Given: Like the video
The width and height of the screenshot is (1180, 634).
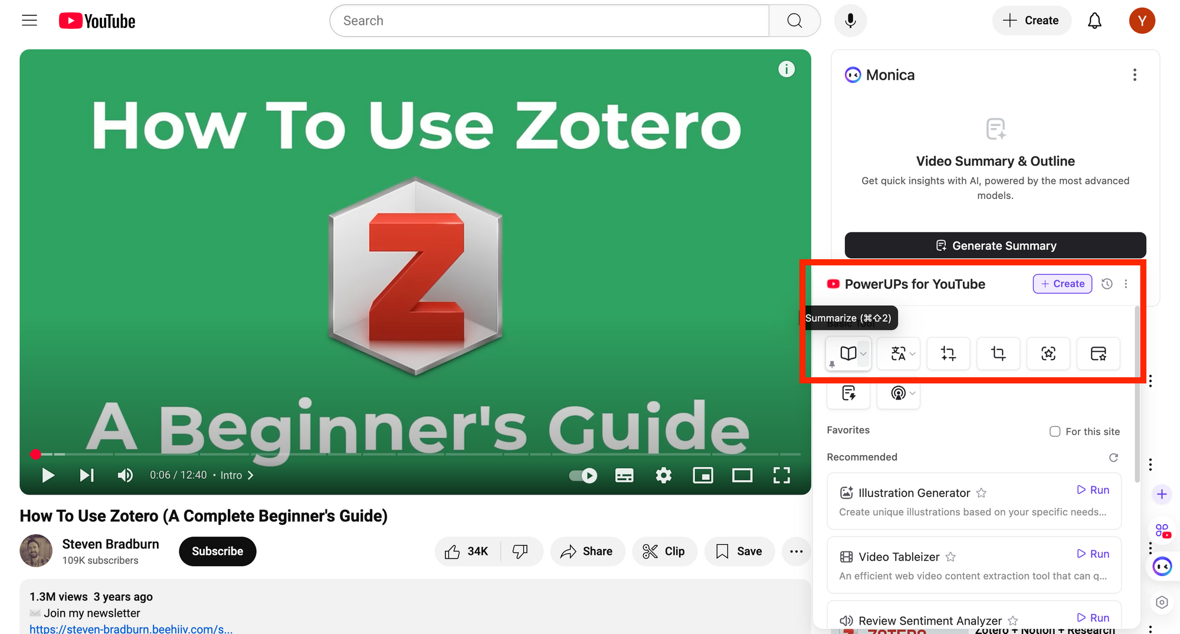Looking at the screenshot, I should (x=467, y=551).
